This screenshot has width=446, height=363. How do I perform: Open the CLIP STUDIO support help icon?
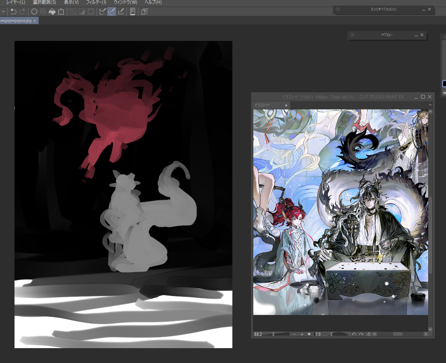[145, 12]
